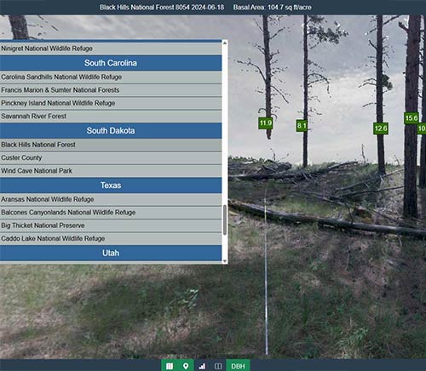Click the 11.9 DBH tree label
Viewport: 426px width, 371px height.
266,123
